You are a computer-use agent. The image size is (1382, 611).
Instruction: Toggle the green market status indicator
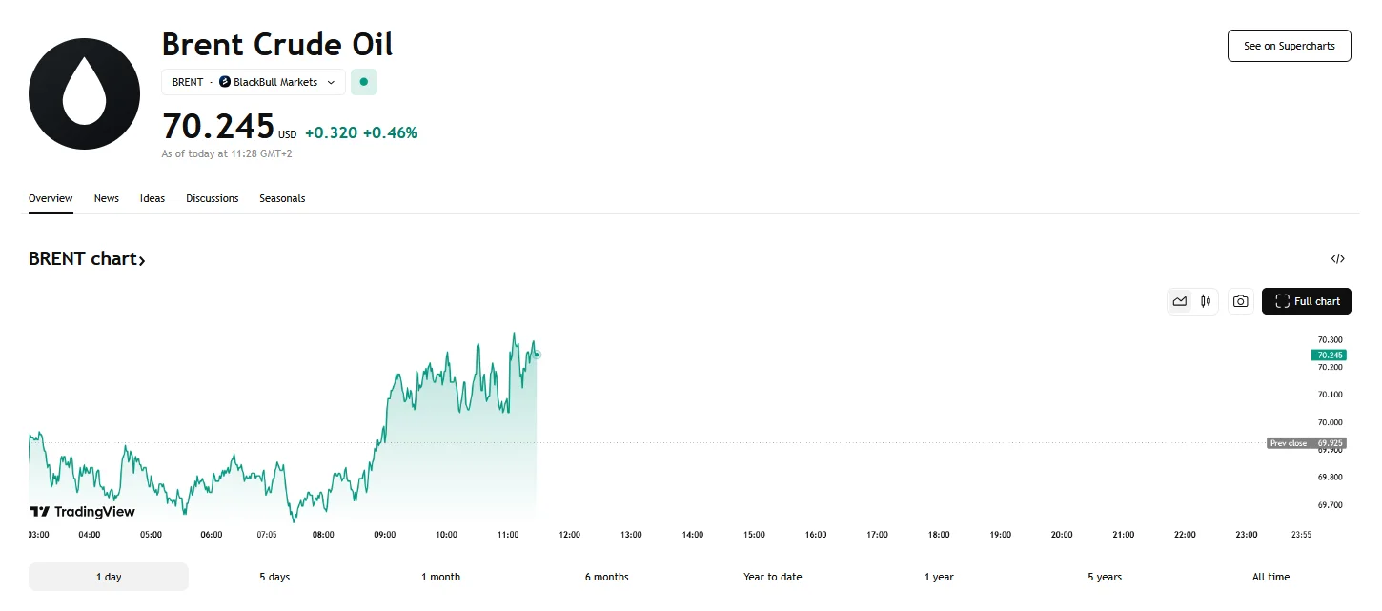(363, 82)
